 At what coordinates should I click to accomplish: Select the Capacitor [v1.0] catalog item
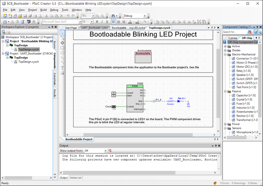[246, 95]
